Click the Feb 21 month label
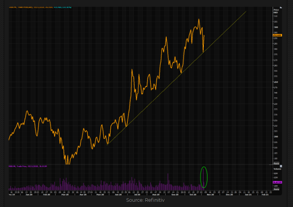 pos(265,195)
